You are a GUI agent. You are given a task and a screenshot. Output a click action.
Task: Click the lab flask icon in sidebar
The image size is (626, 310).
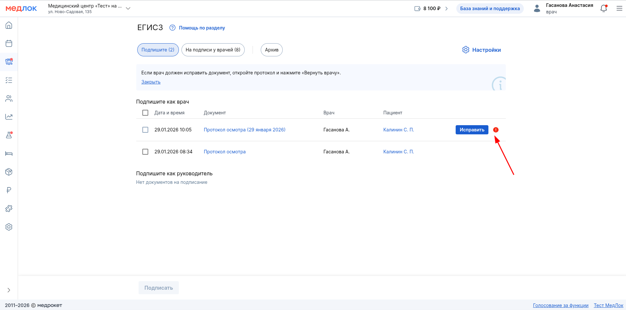[9, 135]
